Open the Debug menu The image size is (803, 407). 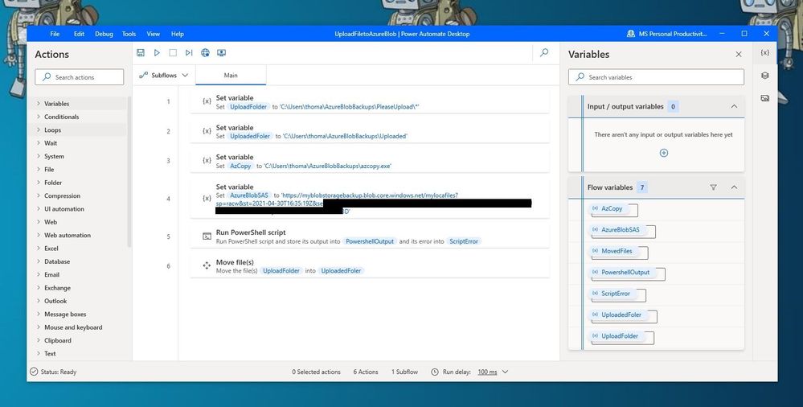click(104, 34)
